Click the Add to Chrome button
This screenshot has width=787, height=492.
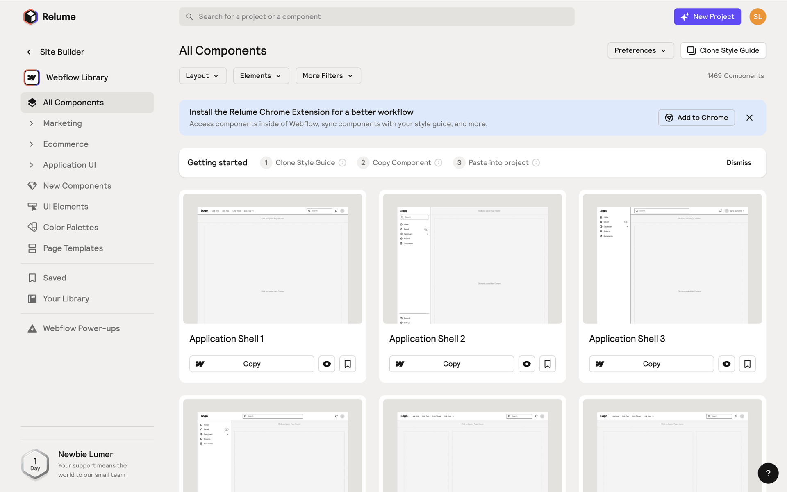[x=696, y=118]
